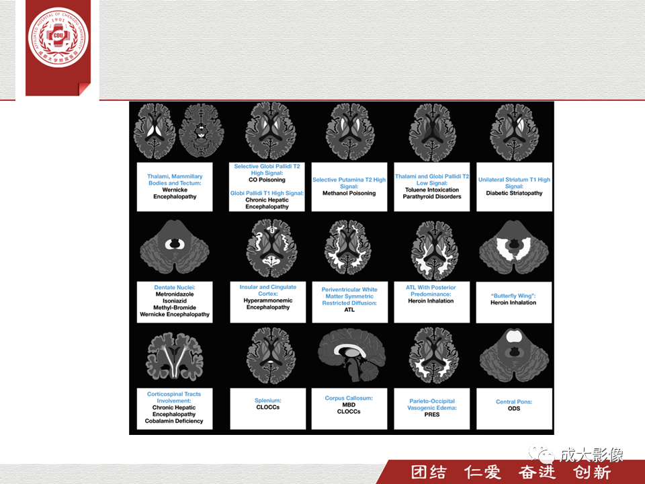Click the sagittal Corpus Callosum brain image
The image size is (645, 484).
(x=351, y=356)
